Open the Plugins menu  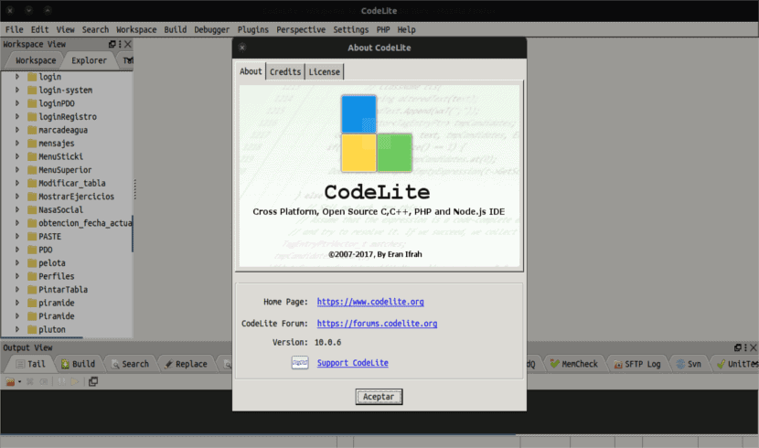[252, 29]
